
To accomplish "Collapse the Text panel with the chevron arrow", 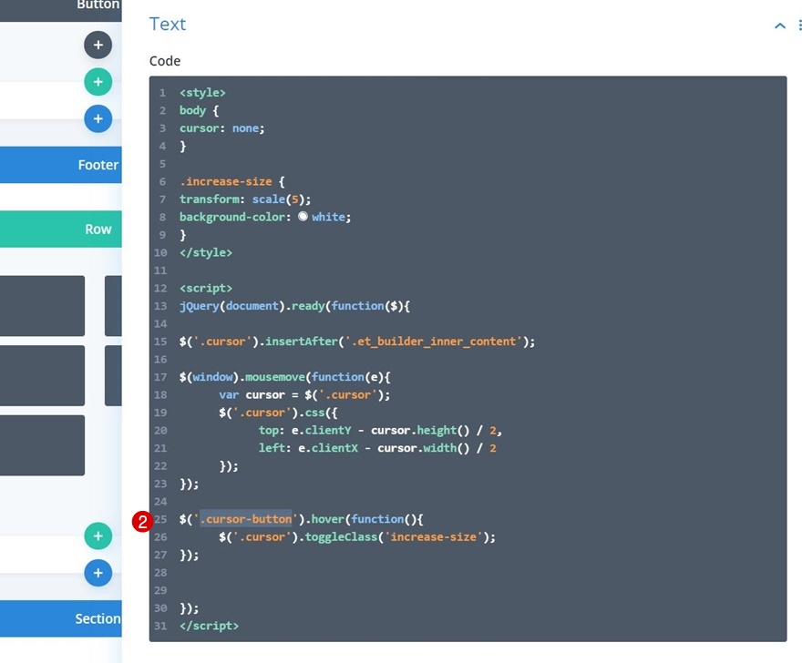I will [779, 25].
